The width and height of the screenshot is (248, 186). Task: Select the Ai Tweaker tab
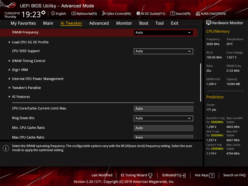(71, 23)
